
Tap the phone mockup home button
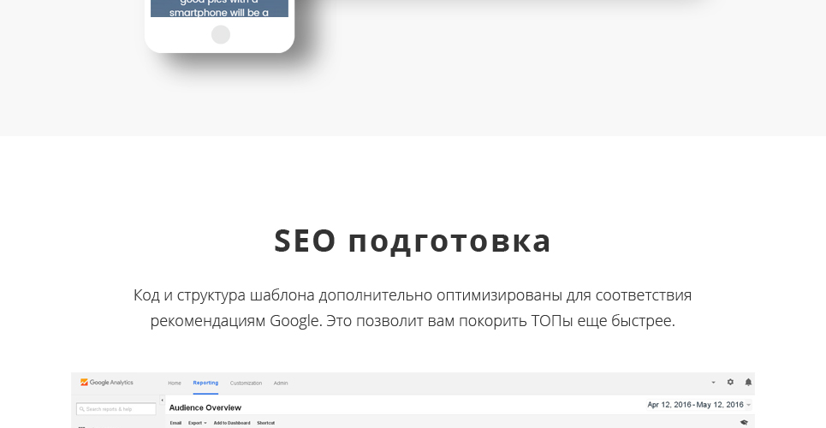click(221, 35)
